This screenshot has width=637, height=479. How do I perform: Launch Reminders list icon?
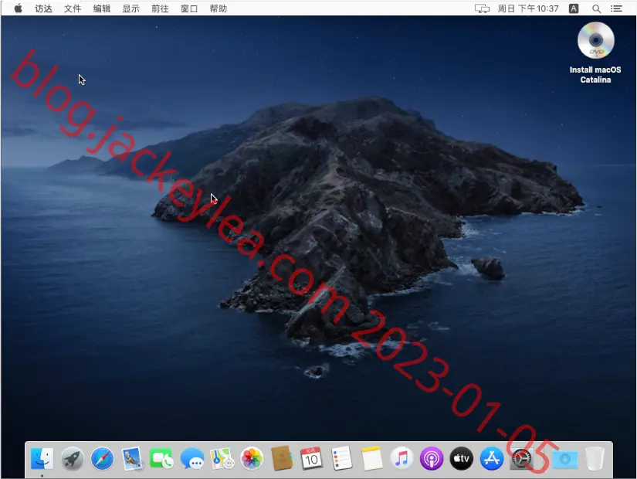click(x=341, y=459)
